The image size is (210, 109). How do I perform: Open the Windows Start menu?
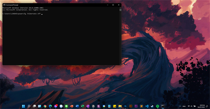click(x=23, y=106)
